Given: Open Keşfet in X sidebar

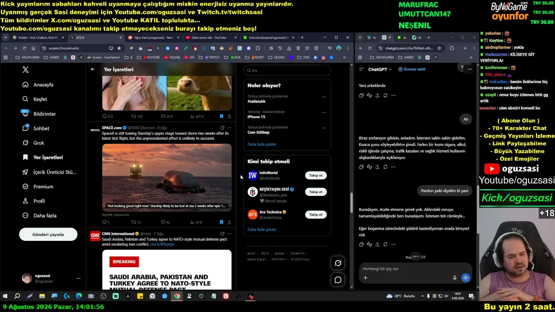Looking at the screenshot, I should click(35, 99).
